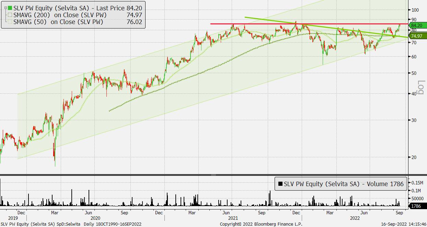Click the green SLV PW Equity color swatch
The width and height of the screenshot is (427, 227).
(10, 8)
